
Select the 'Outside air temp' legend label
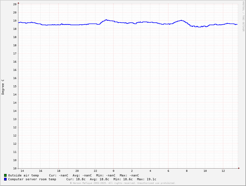(x=23, y=175)
